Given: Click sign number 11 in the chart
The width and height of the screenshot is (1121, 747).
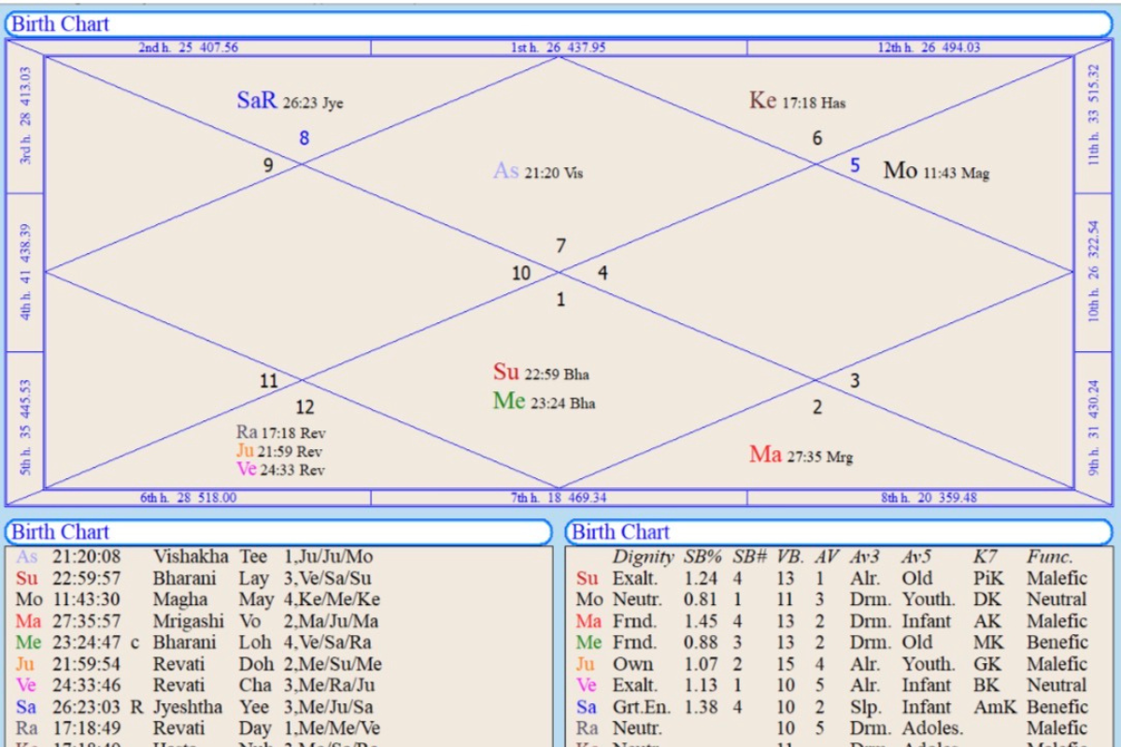Looking at the screenshot, I should 269,381.
